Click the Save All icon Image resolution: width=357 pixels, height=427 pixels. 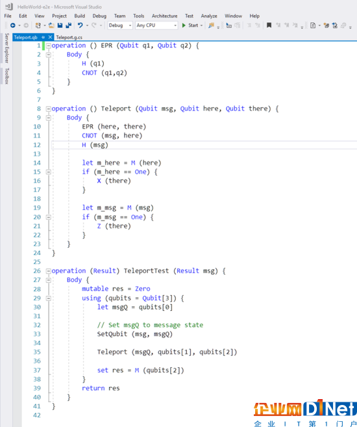pos(68,25)
